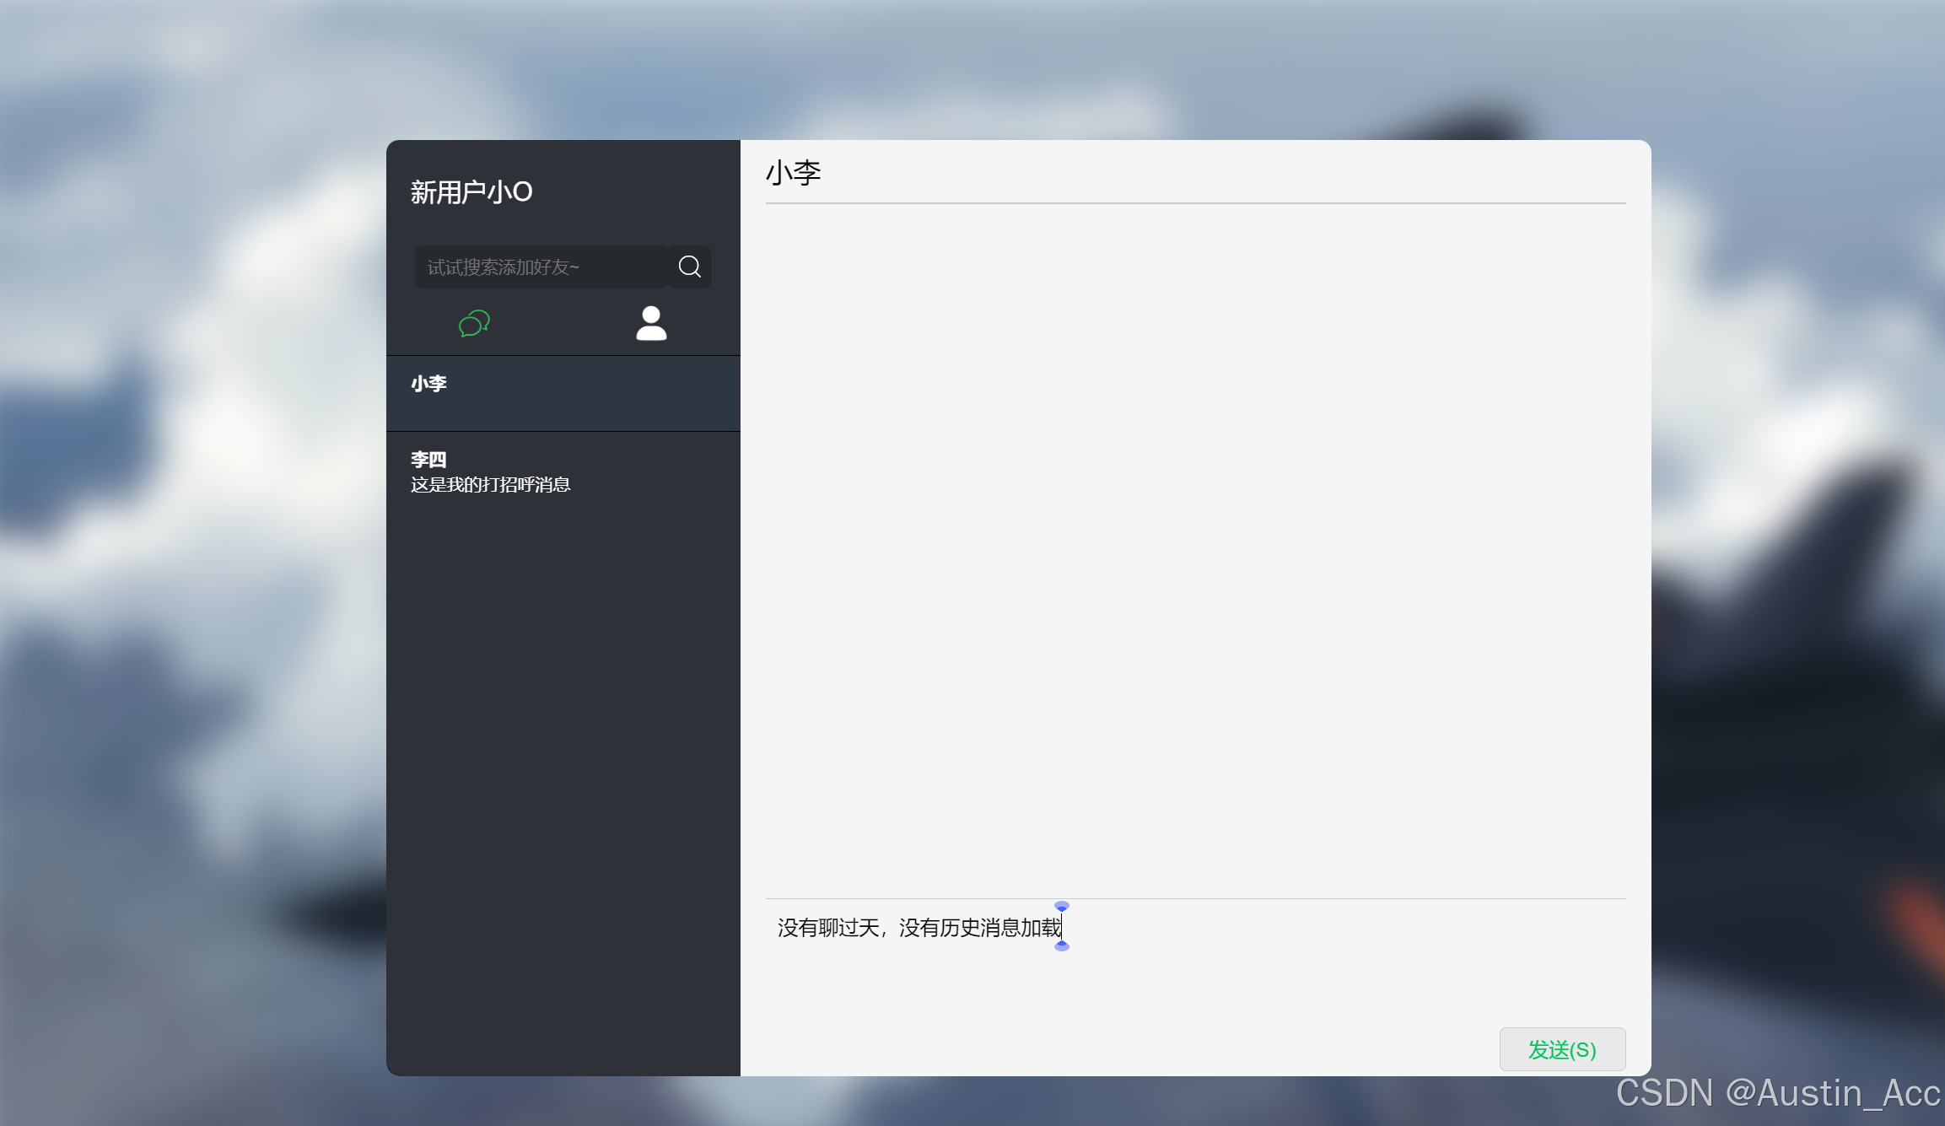Click the 李四 contact name
Image resolution: width=1945 pixels, height=1126 pixels.
coord(428,460)
